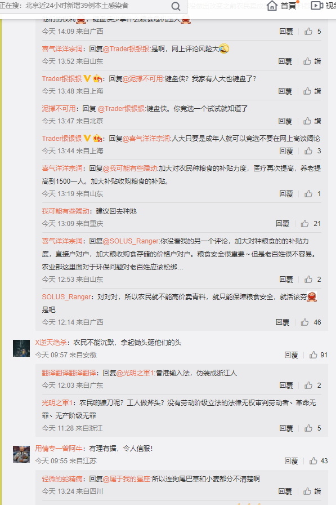Like 翻译翻译翻译's reply from 广东
Image resolution: width=336 pixels, height=505 pixels.
(x=308, y=385)
